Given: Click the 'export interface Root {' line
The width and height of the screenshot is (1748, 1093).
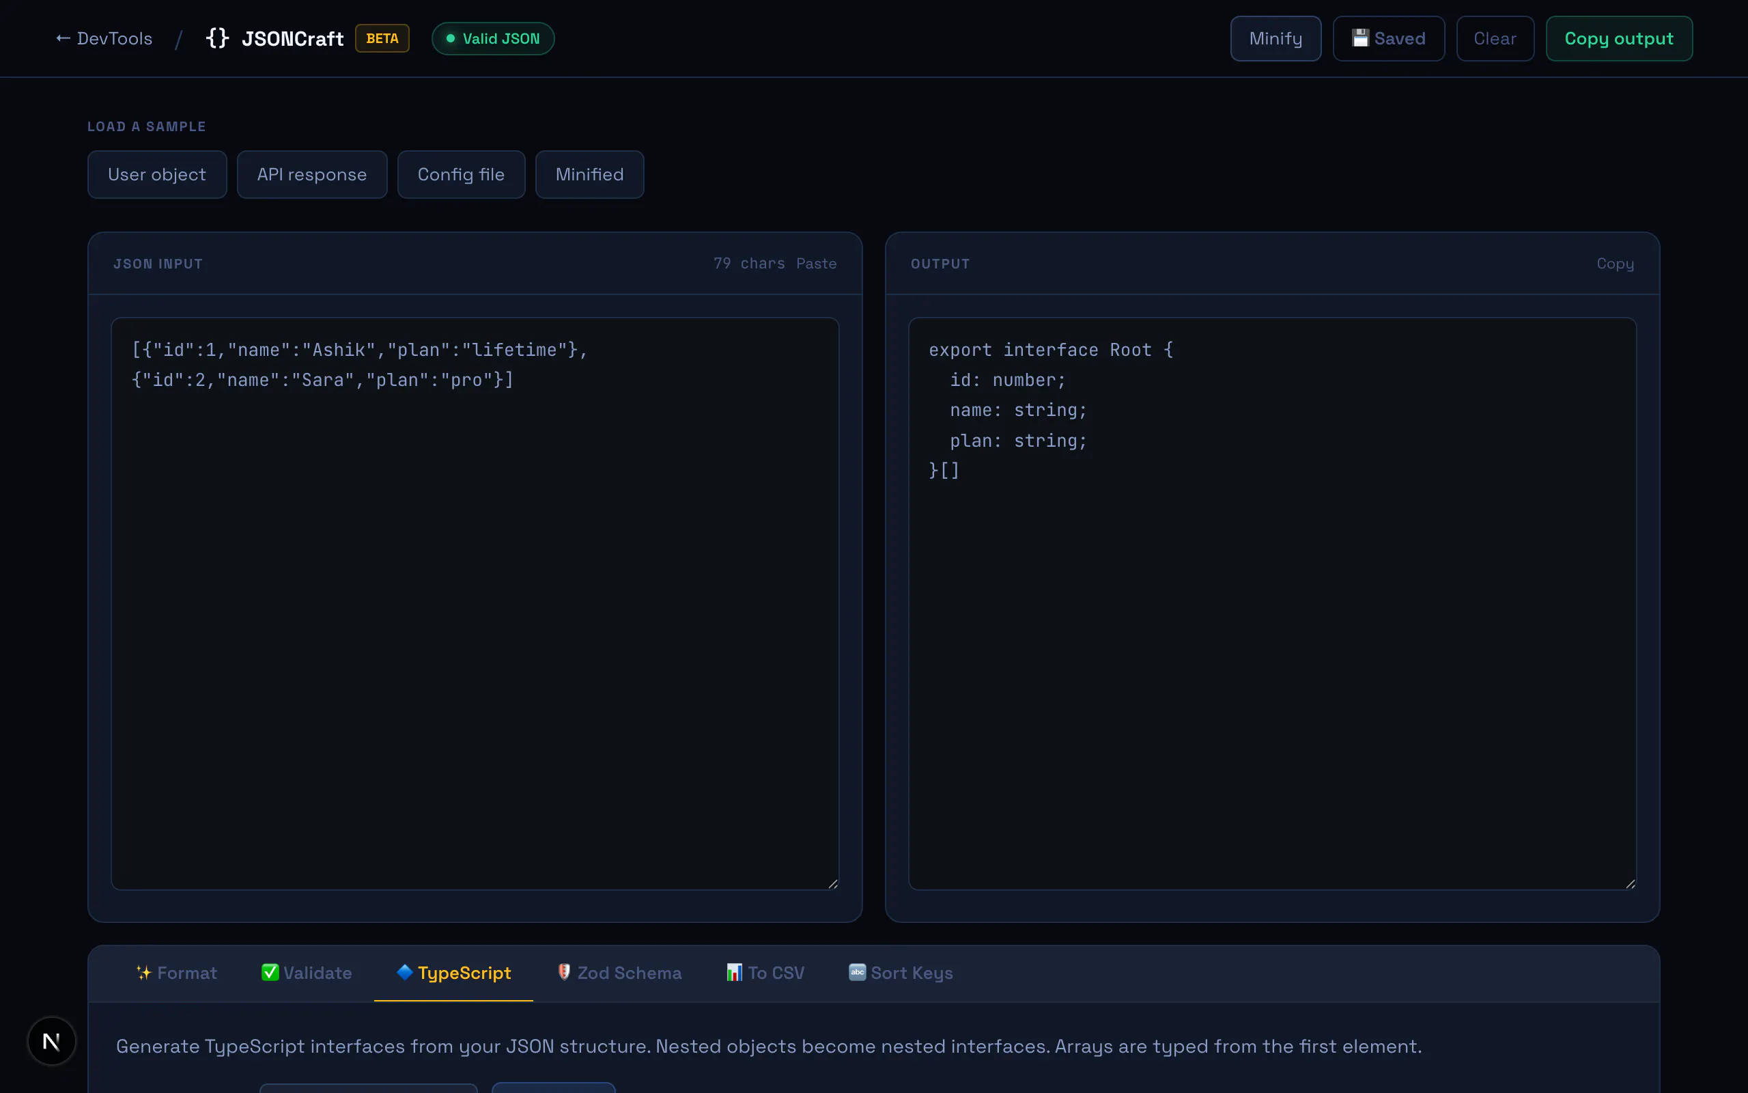Looking at the screenshot, I should click(1051, 350).
